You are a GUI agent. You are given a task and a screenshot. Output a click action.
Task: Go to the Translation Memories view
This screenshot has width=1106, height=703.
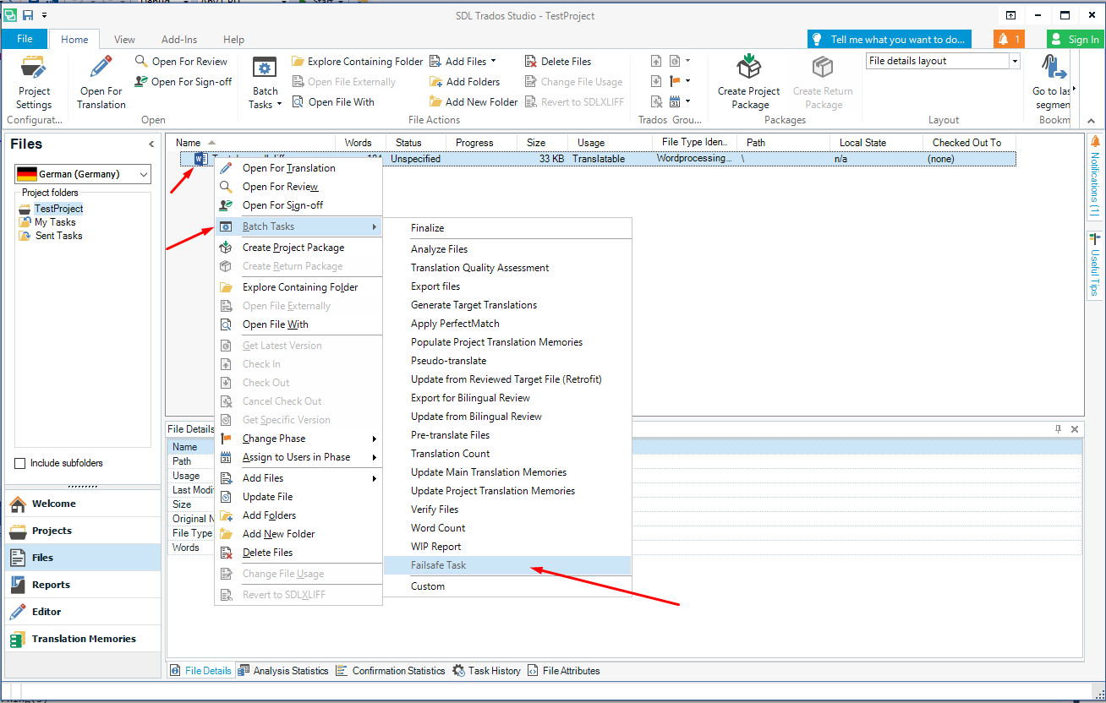[x=82, y=639]
